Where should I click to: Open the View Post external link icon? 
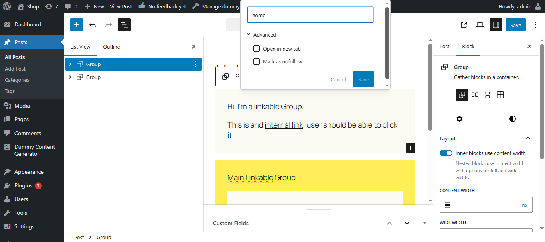click(464, 25)
